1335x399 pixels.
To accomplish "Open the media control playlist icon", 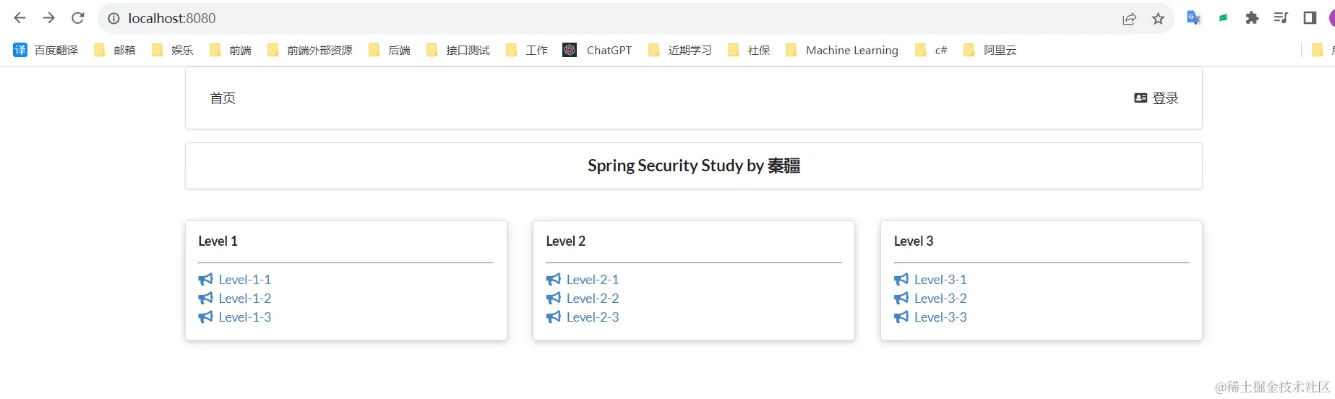I will [1281, 18].
